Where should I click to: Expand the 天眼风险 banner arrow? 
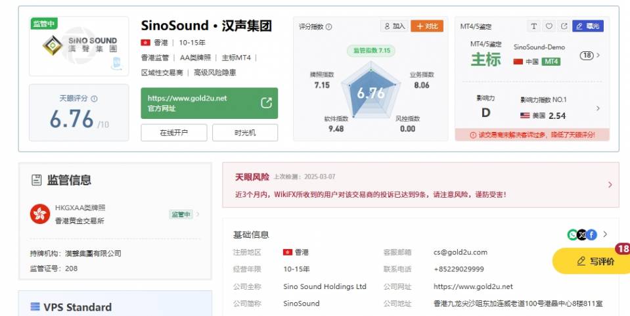pos(610,185)
